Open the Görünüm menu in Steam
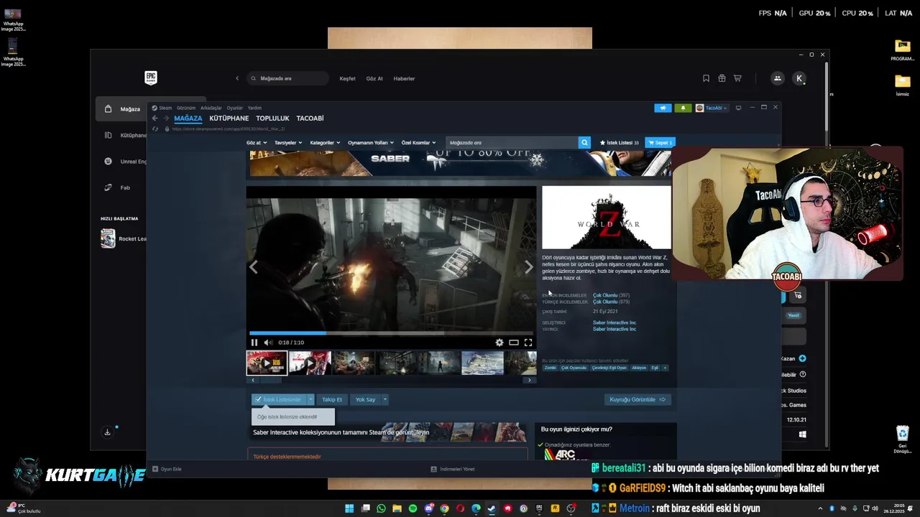This screenshot has height=517, width=920. (x=186, y=108)
